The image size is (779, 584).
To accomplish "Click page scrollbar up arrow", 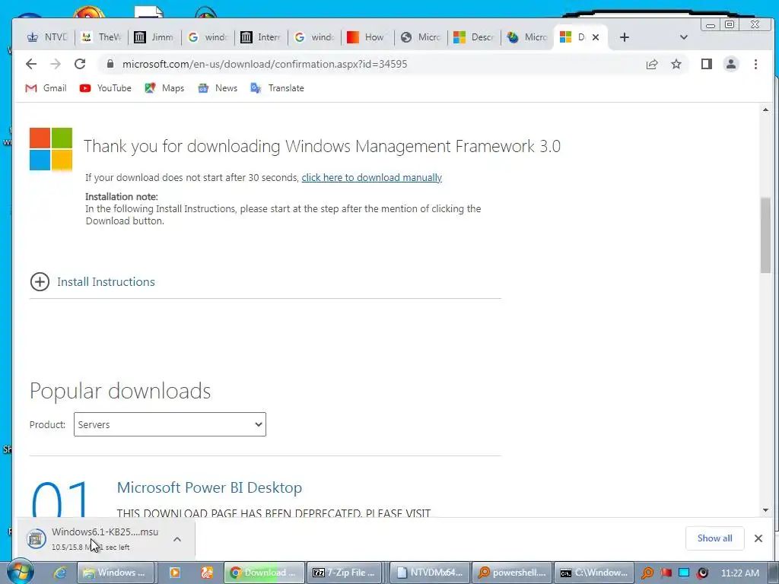I will (765, 109).
